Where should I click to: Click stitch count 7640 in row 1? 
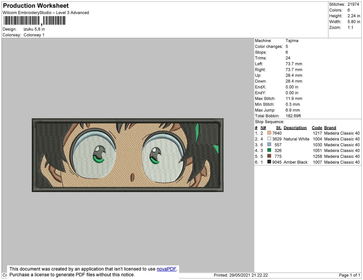[277, 133]
